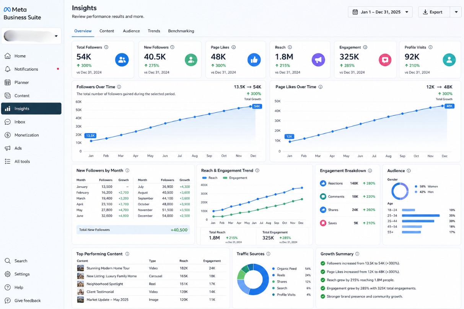Open the Planner calendar icon
Screen dimensions: 464x309
pyautogui.click(x=7, y=82)
